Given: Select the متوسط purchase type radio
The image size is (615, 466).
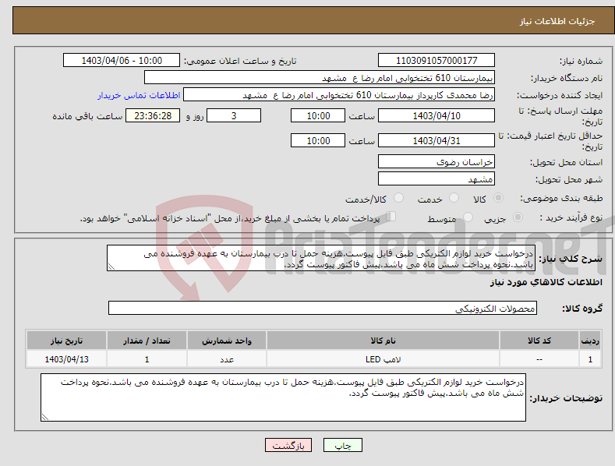Looking at the screenshot, I should [x=468, y=217].
